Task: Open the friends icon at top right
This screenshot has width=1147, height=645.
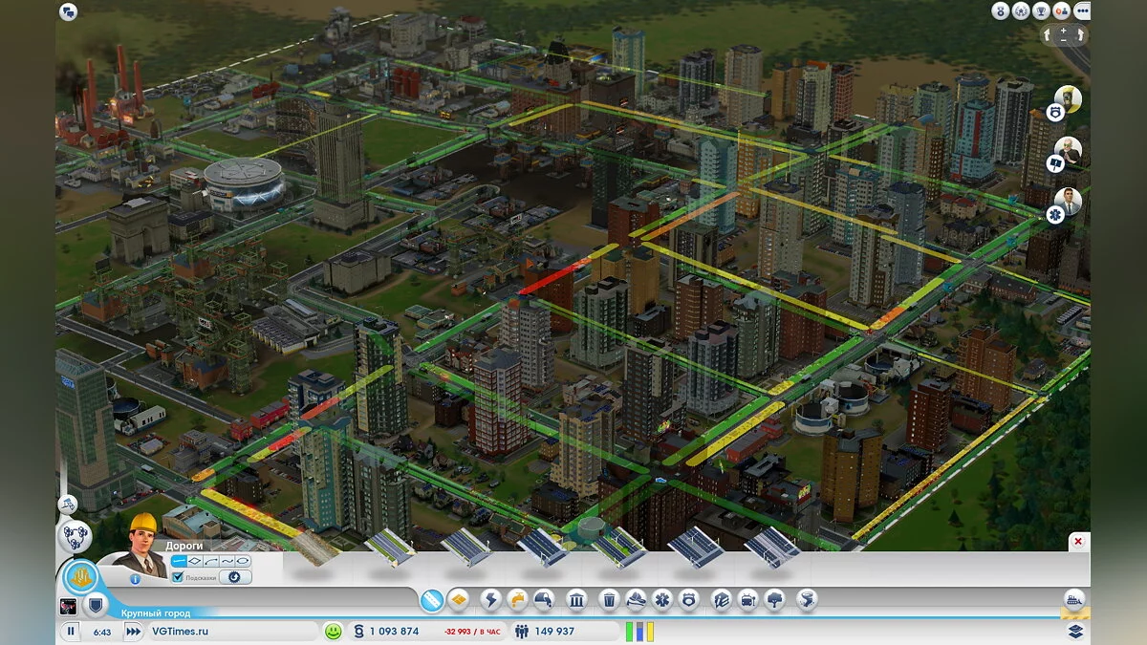Action: click(1061, 11)
